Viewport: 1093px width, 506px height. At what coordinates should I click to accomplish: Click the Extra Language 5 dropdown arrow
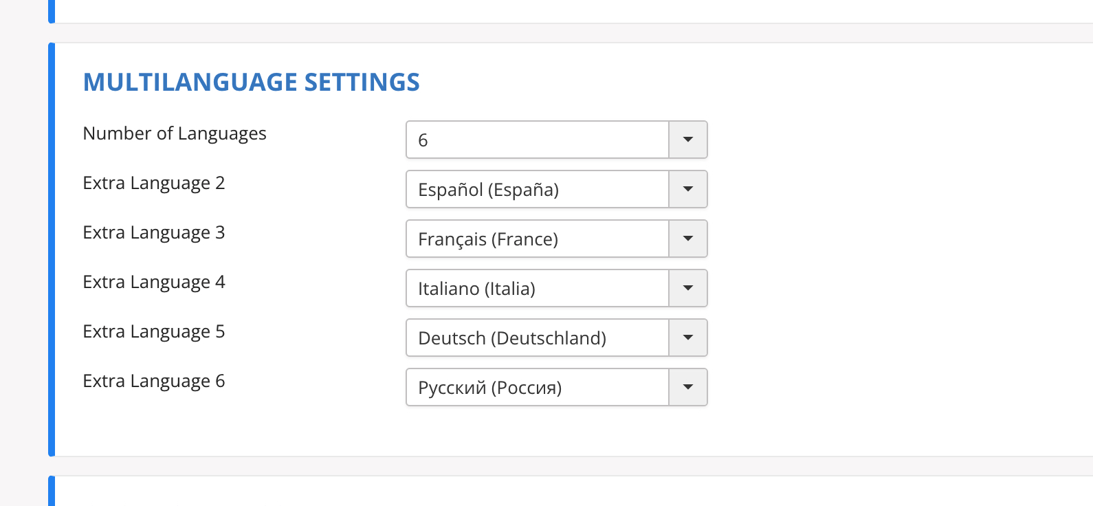687,338
